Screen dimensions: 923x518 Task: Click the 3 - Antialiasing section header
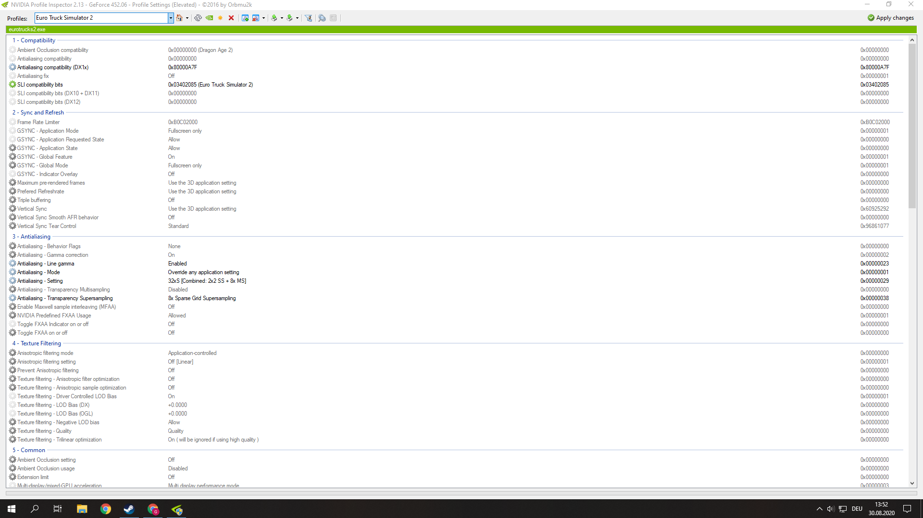31,237
